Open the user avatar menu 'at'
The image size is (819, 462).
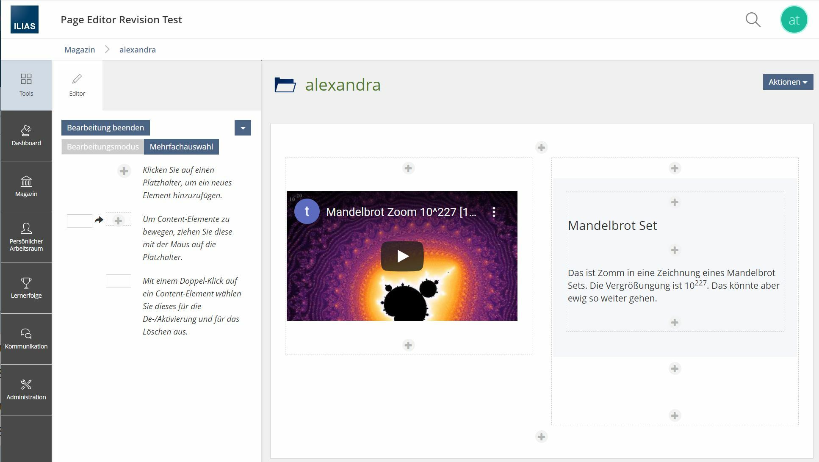[x=794, y=19]
